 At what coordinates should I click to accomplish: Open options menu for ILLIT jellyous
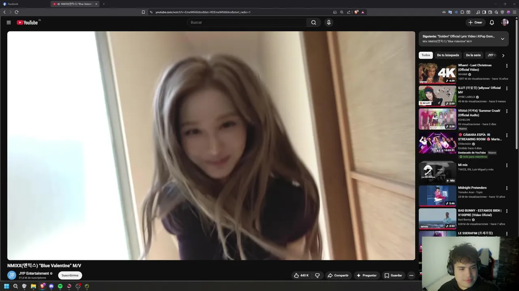click(x=506, y=89)
